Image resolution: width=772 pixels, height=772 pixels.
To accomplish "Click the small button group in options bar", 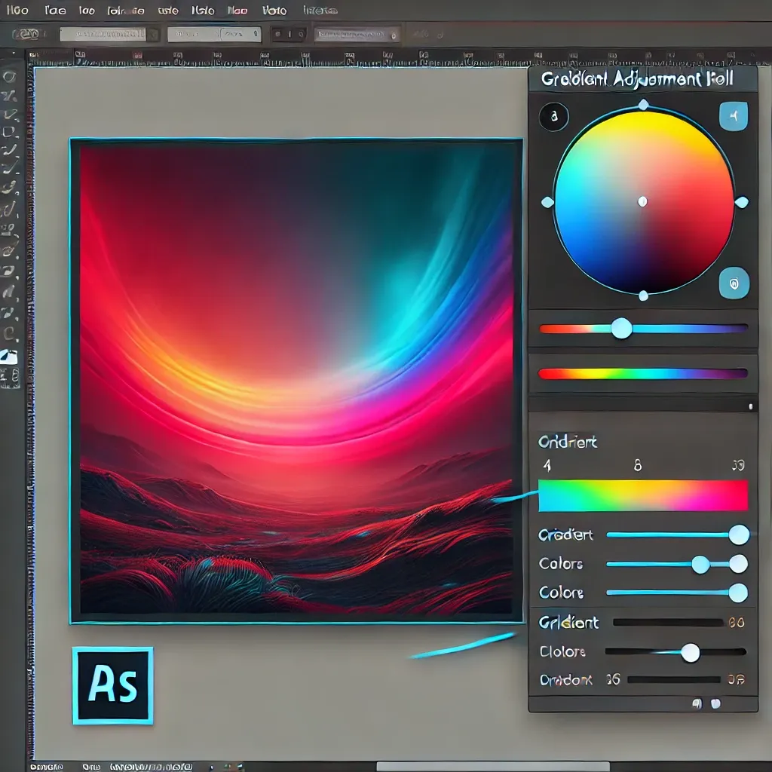I will point(286,34).
